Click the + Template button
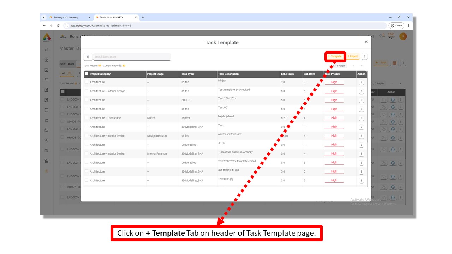 click(335, 56)
